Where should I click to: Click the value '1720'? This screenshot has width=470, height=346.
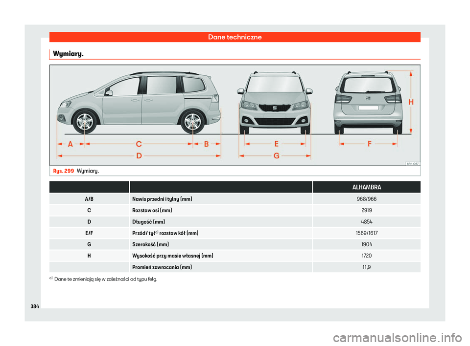coord(367,256)
